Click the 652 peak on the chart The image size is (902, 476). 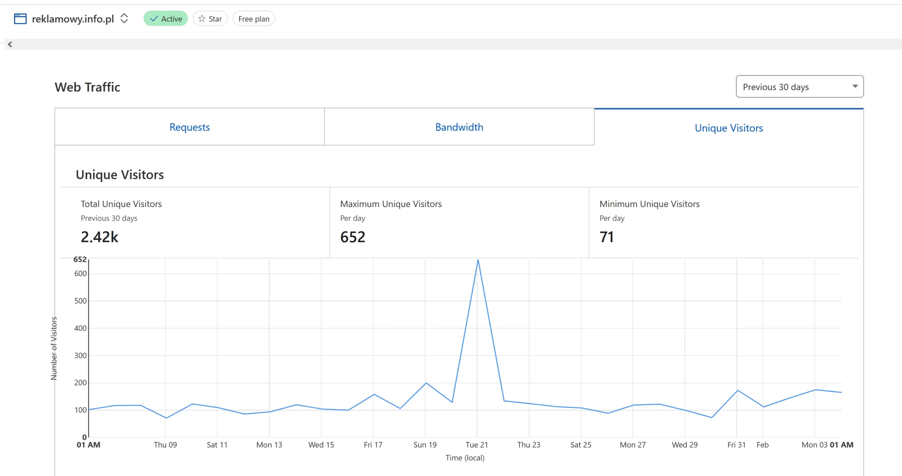[478, 261]
